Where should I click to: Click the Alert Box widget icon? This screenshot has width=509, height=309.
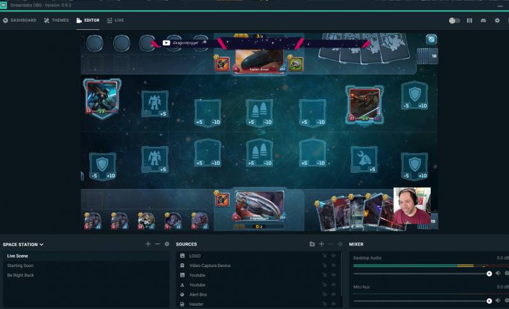182,295
